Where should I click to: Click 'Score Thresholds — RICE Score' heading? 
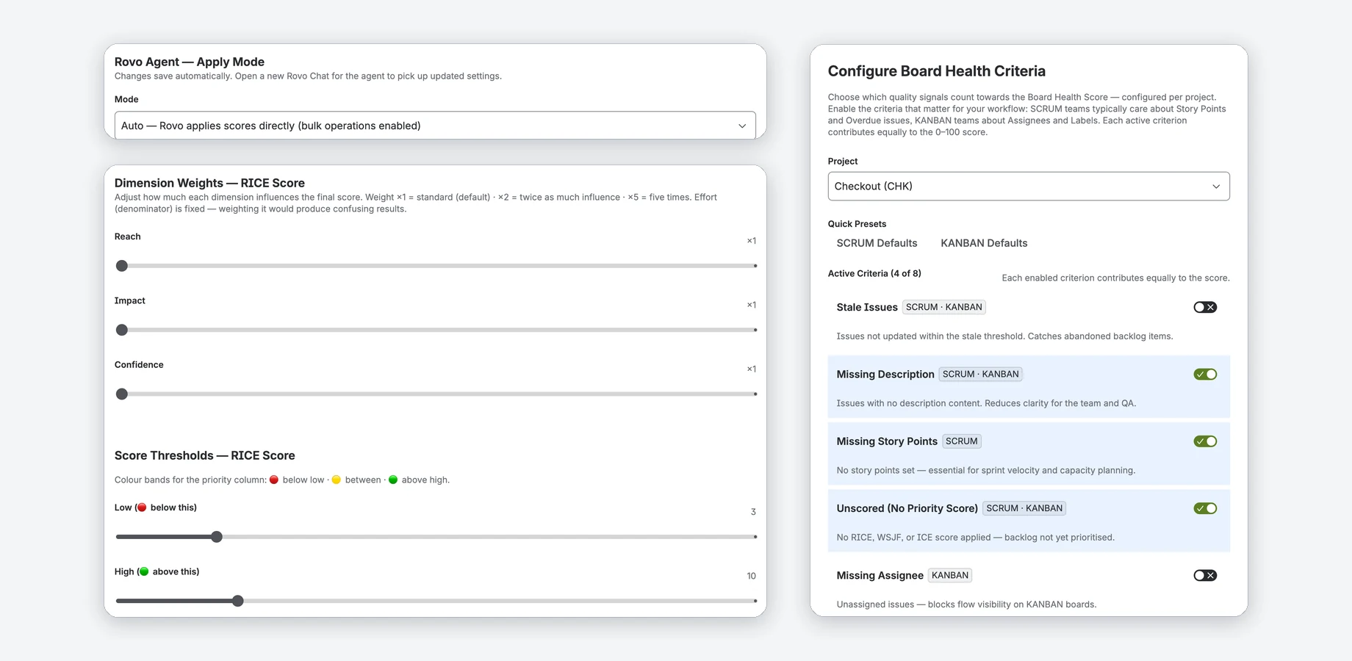(205, 455)
